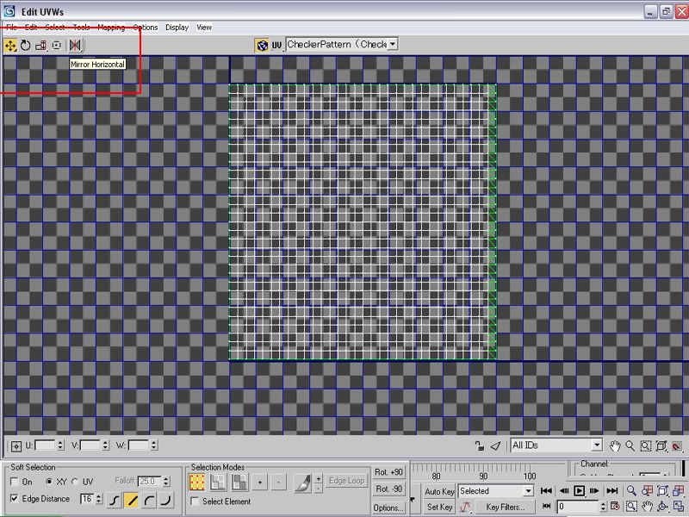Select the Rotate tool
Screen dimensions: 689x517
pos(26,46)
